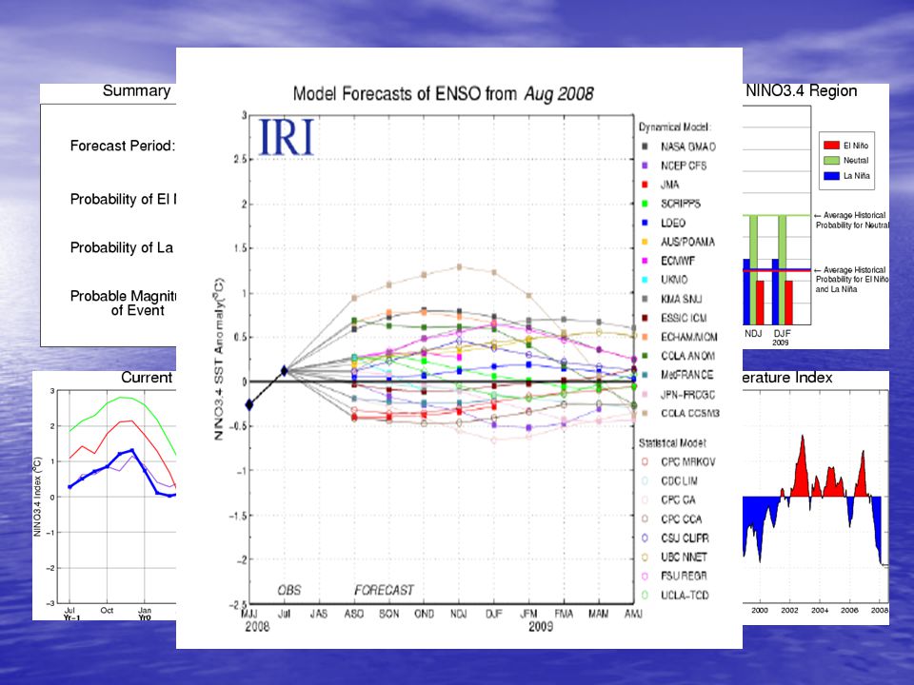Click the 'NINO3.4 Region' heading
Viewport: 914px width, 685px height.
coord(802,91)
